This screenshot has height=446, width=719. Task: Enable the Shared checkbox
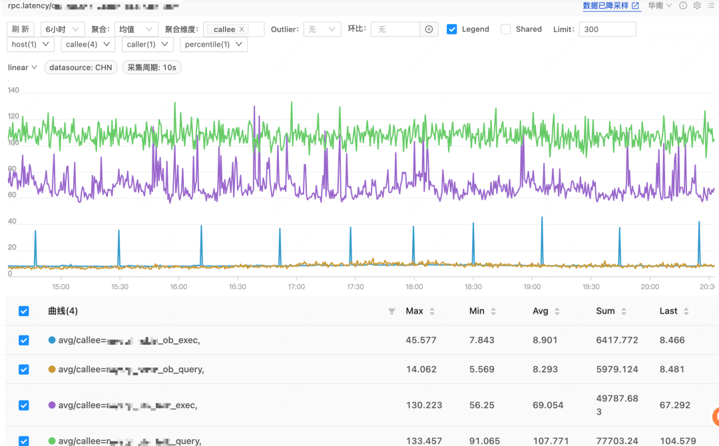pos(506,29)
